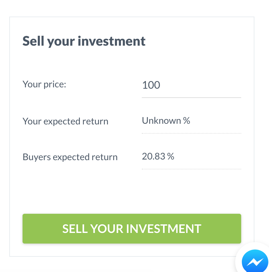The width and height of the screenshot is (269, 272).
Task: Open the Messenger chat bubble
Action: [x=255, y=261]
